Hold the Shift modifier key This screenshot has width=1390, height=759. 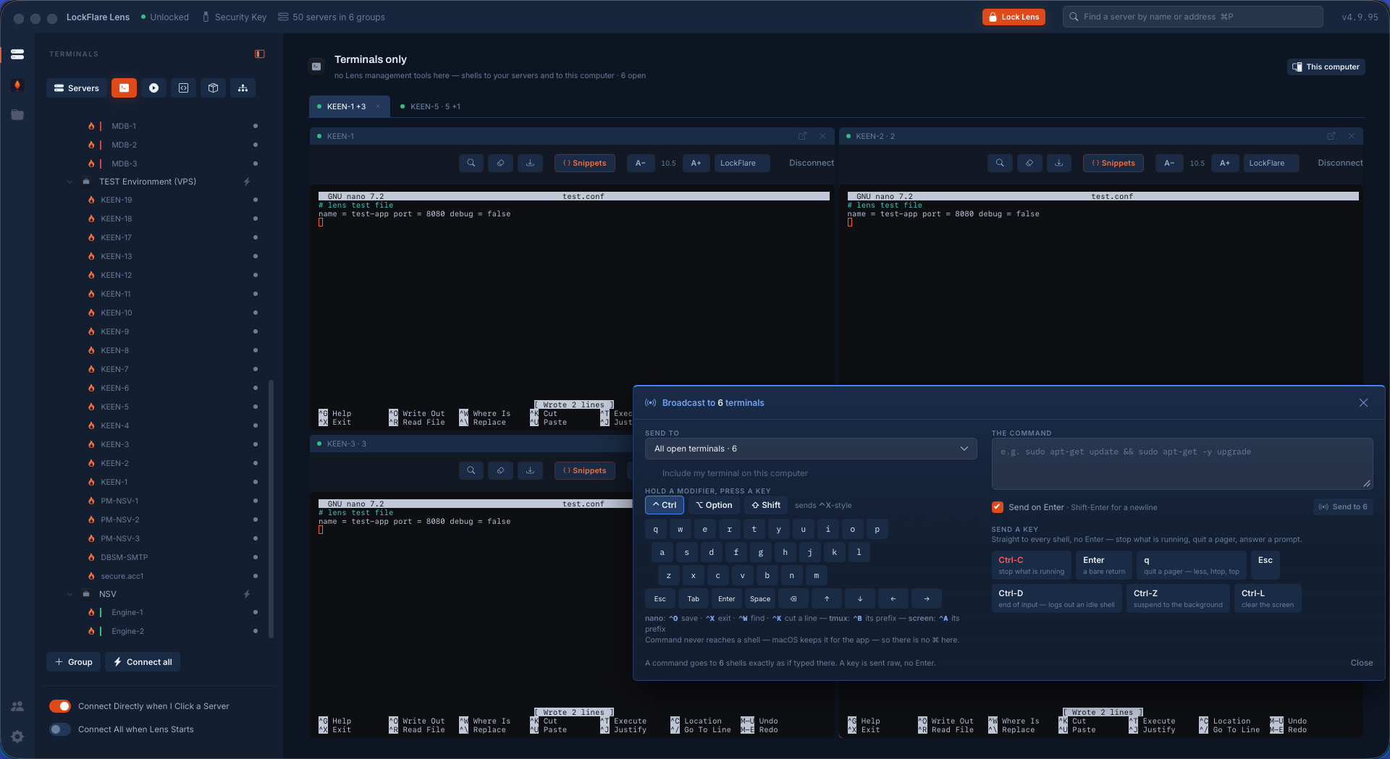coord(766,505)
